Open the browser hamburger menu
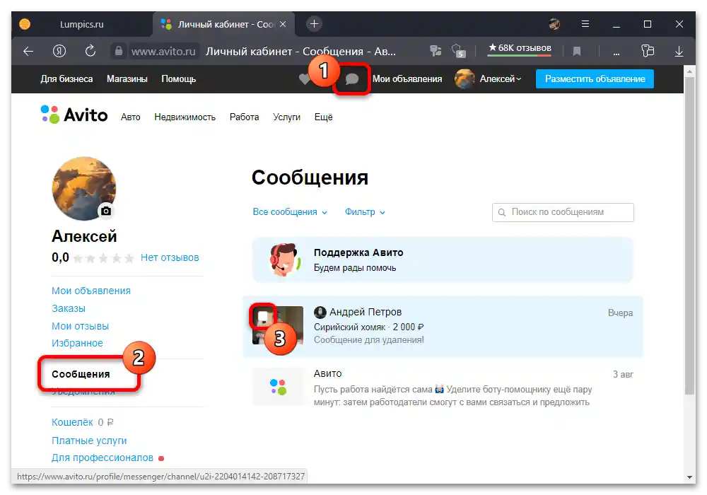The image size is (707, 495). click(x=585, y=24)
